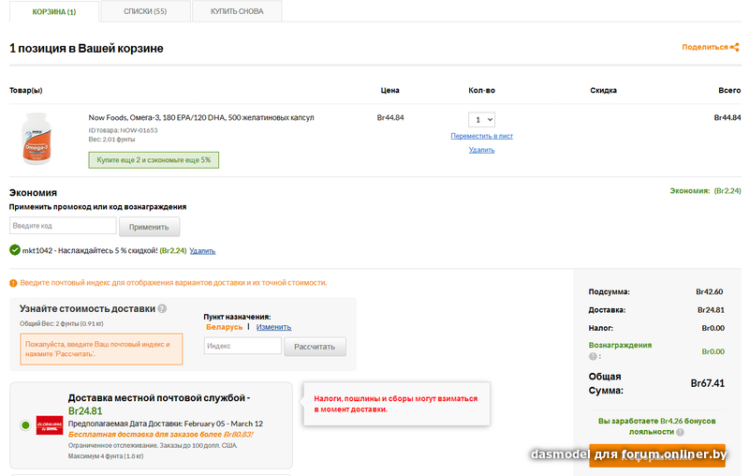
Task: Remove the mkt1042 promo code via Удалить
Action: pyautogui.click(x=202, y=251)
